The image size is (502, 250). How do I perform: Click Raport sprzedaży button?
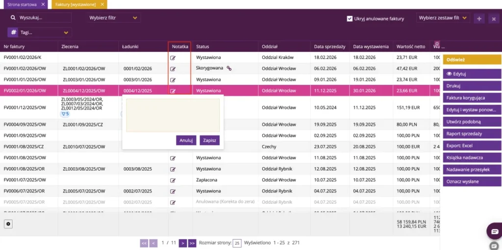472,134
